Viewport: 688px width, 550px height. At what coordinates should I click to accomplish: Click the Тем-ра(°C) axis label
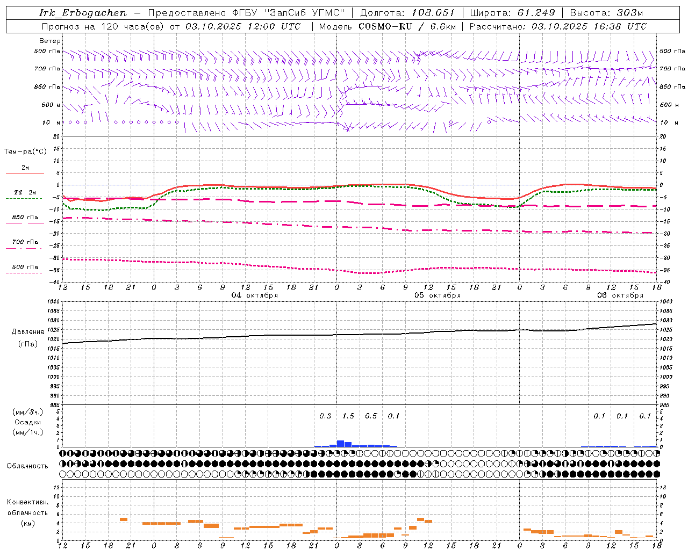(x=25, y=152)
